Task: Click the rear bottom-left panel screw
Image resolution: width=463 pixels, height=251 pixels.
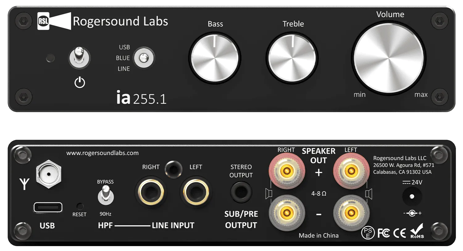Action: click(23, 230)
